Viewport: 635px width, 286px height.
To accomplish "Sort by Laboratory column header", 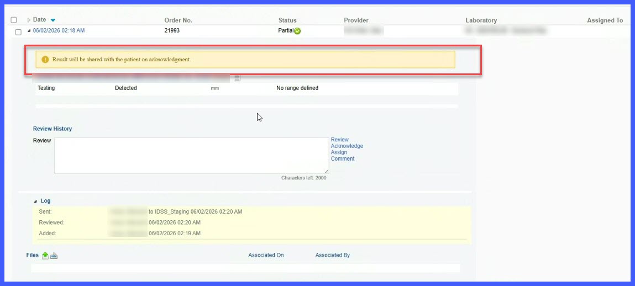I will pyautogui.click(x=481, y=20).
